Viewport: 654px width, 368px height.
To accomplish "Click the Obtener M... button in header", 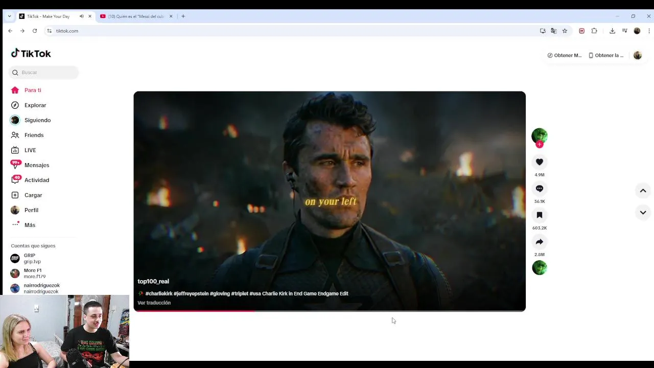I will coord(564,55).
